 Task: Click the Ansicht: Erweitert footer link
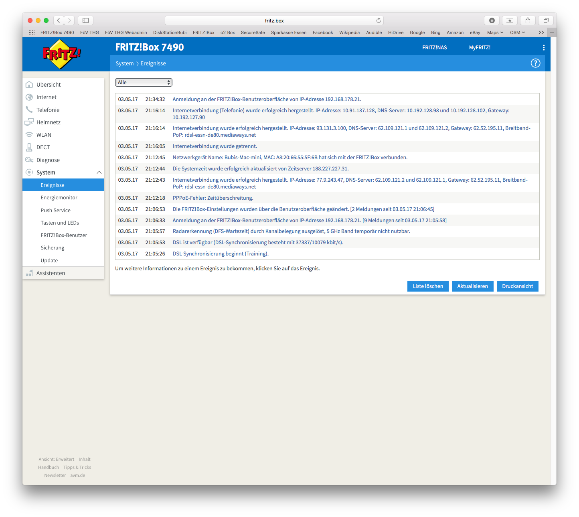point(57,459)
